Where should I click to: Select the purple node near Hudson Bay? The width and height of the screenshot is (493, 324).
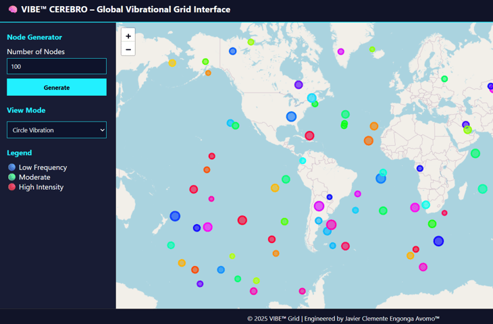tap(299, 84)
